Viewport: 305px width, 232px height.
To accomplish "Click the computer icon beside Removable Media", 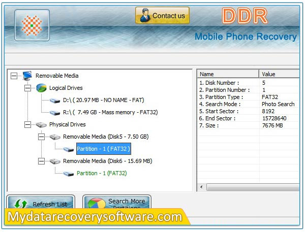I will click(27, 76).
